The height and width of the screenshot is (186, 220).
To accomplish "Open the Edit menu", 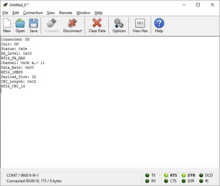I will click(16, 13).
